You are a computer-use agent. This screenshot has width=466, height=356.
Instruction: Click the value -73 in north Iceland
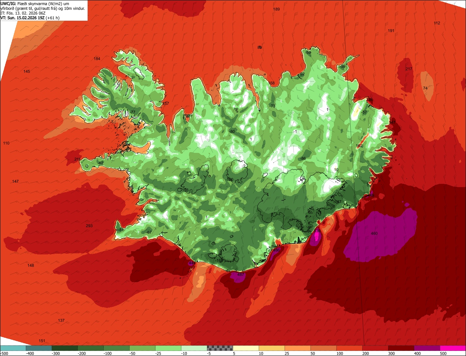pyautogui.click(x=272, y=106)
